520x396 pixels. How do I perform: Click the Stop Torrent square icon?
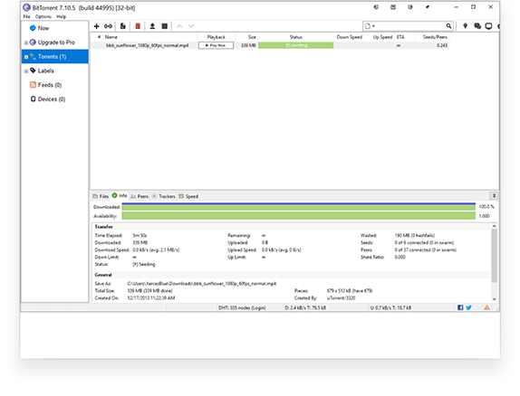coord(165,26)
